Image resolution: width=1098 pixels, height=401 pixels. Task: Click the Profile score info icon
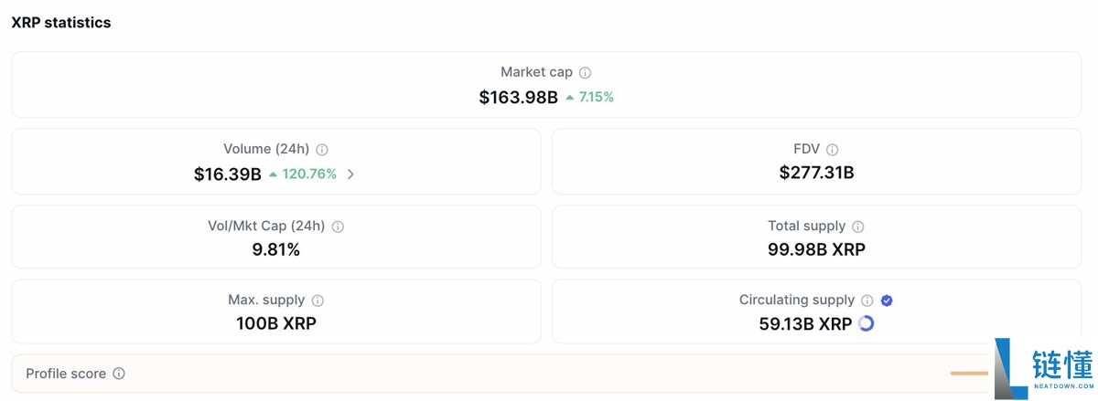coord(119,374)
